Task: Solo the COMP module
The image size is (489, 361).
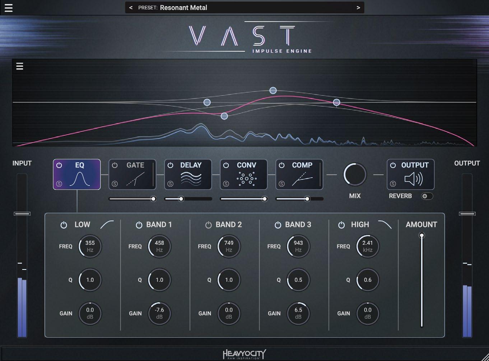Action: (x=282, y=184)
